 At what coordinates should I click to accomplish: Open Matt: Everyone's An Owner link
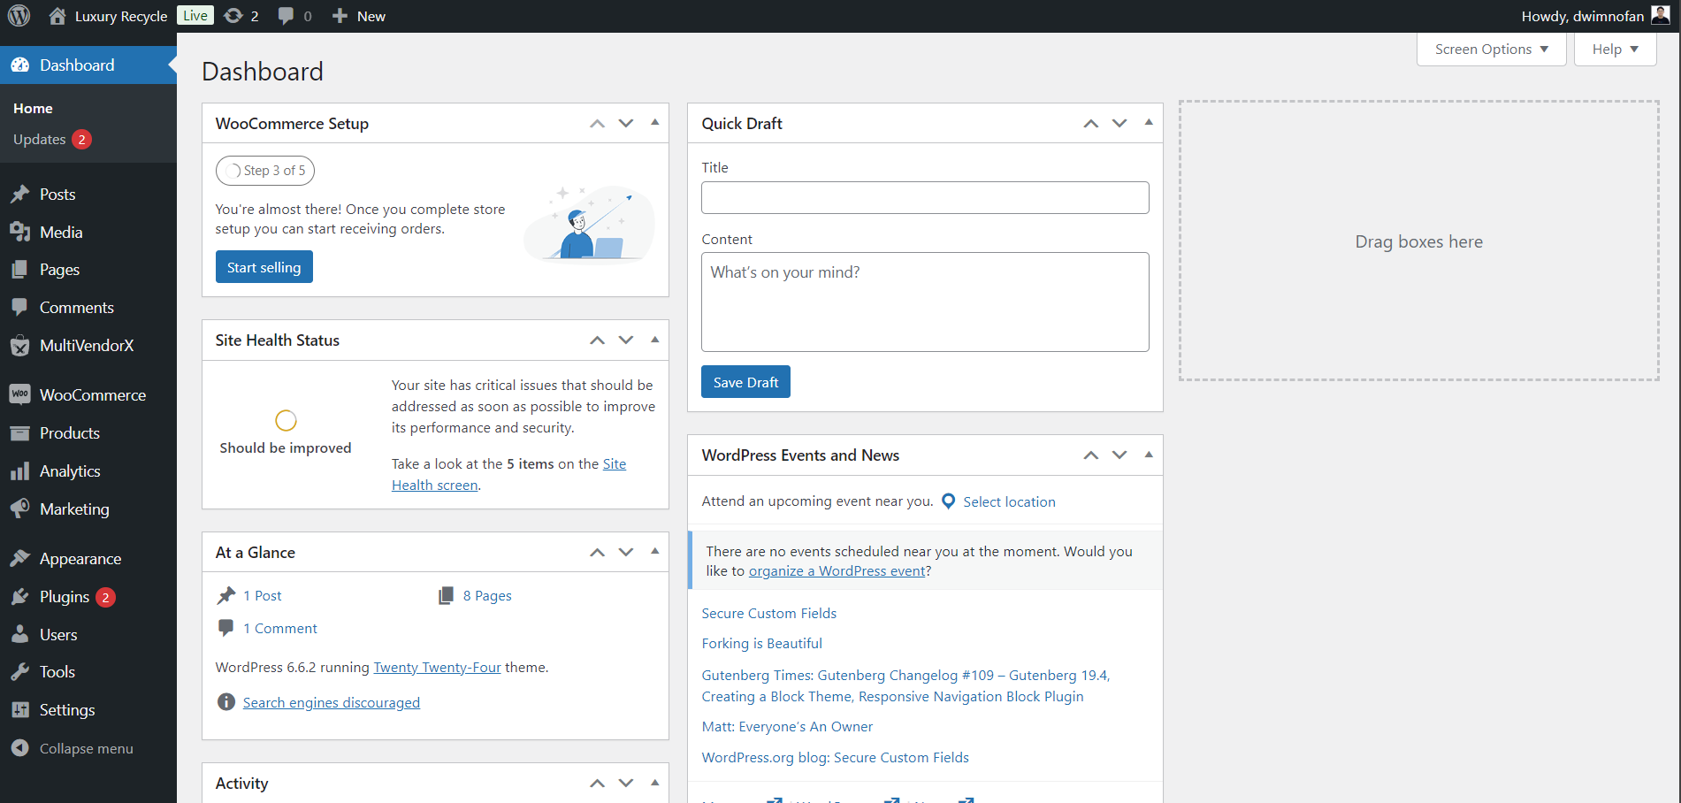(x=787, y=727)
